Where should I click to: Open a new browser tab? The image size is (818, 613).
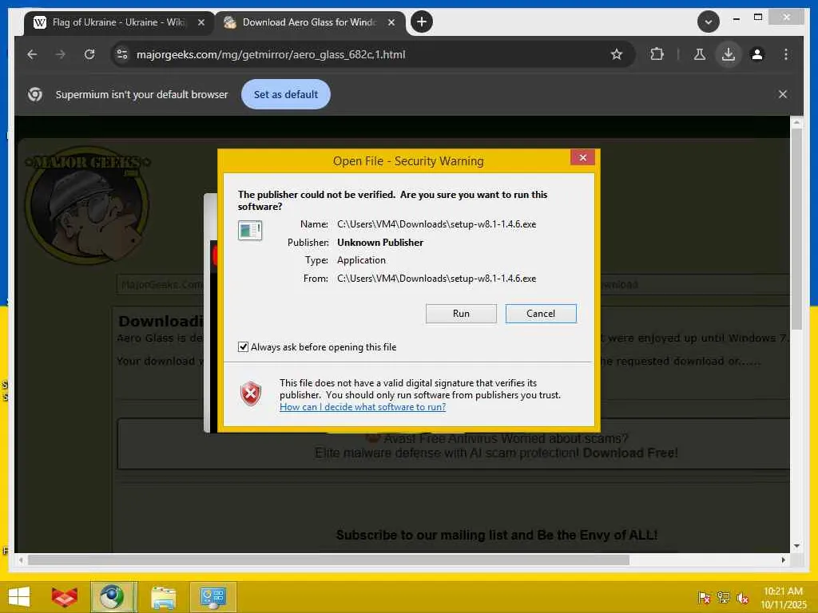422,22
